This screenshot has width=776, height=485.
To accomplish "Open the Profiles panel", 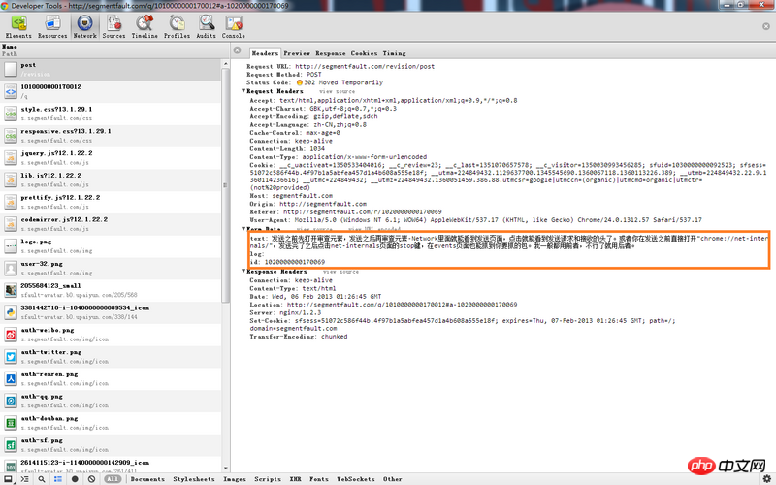I will pos(177,27).
